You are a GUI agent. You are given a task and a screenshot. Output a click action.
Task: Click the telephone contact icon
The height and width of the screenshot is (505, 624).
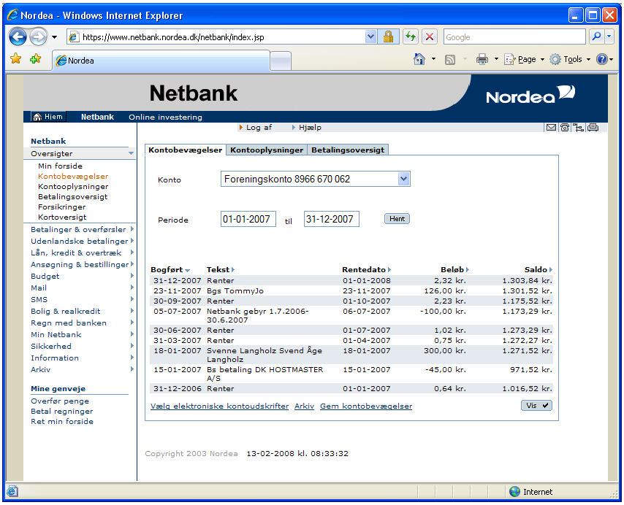[564, 128]
